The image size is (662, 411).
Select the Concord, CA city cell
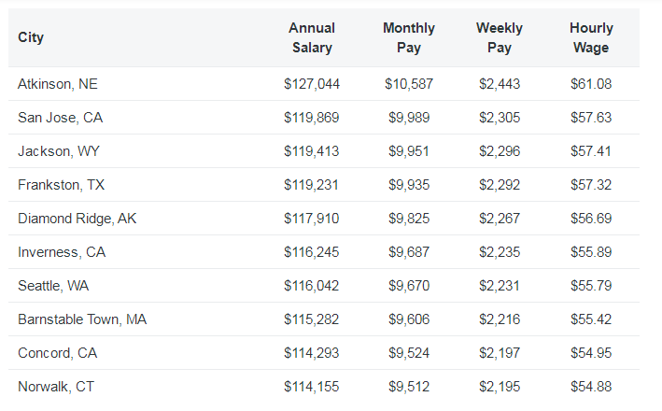coord(58,353)
